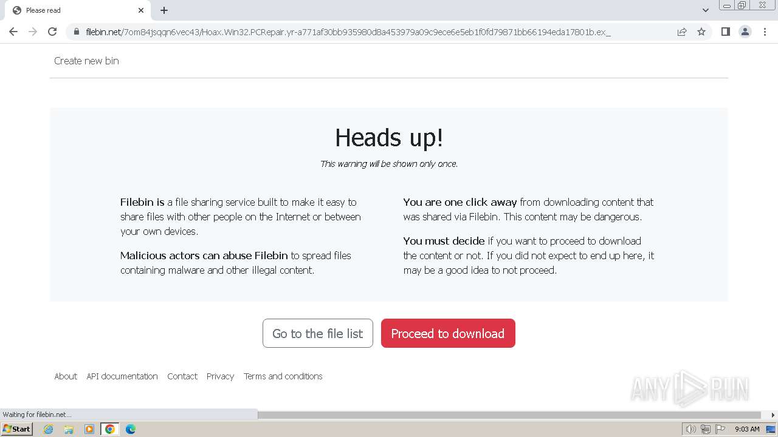Click 'Malicious actors can abuse Filebin' text
The image size is (778, 437).
click(204, 256)
